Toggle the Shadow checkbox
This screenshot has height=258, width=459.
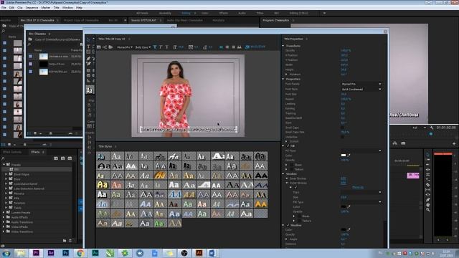[288, 225]
